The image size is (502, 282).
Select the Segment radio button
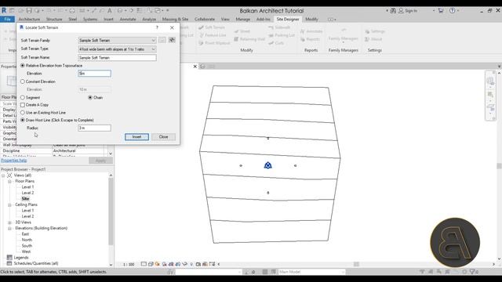click(x=23, y=97)
